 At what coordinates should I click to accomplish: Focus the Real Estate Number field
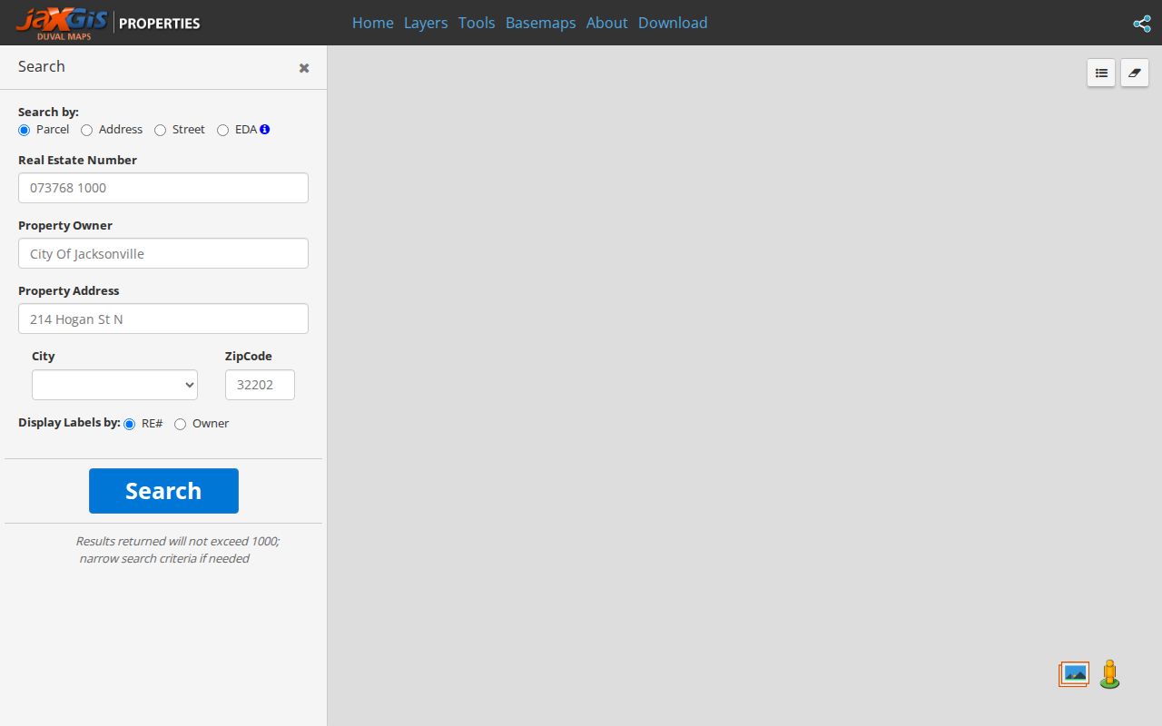point(163,188)
